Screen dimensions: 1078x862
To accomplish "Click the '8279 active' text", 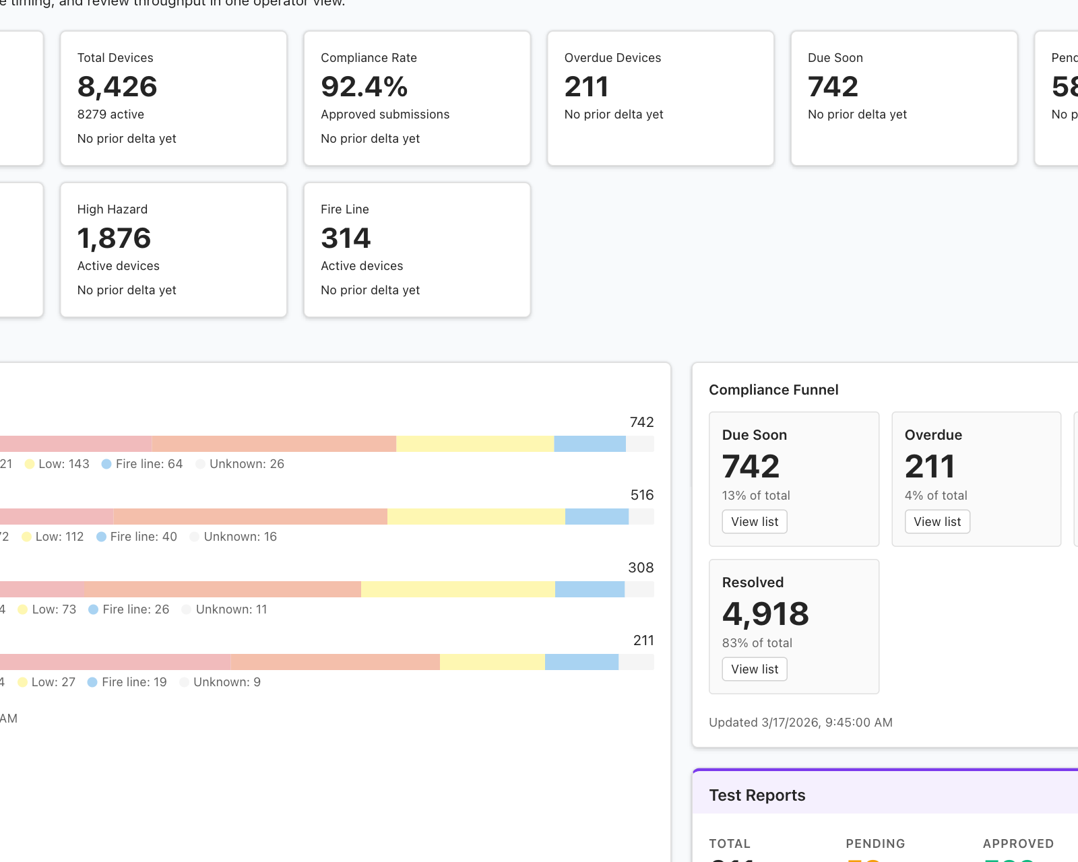I will click(110, 114).
